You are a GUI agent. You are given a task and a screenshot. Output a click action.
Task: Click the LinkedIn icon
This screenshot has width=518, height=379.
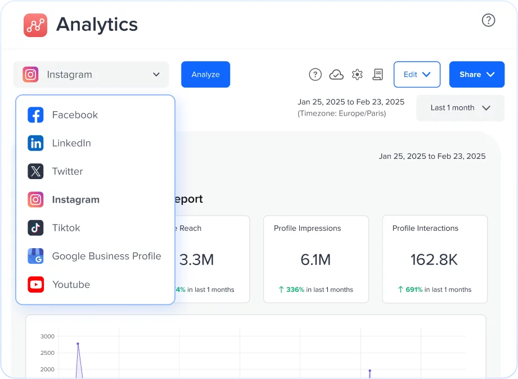35,143
